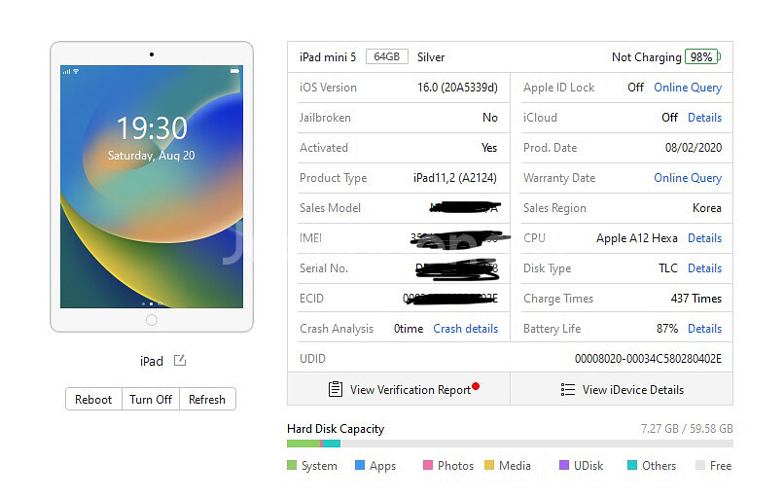The image size is (784, 498).
Task: Turn Off the device
Action: (x=151, y=399)
